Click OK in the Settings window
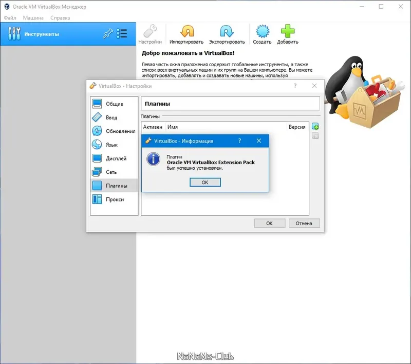The image size is (411, 364). (269, 224)
